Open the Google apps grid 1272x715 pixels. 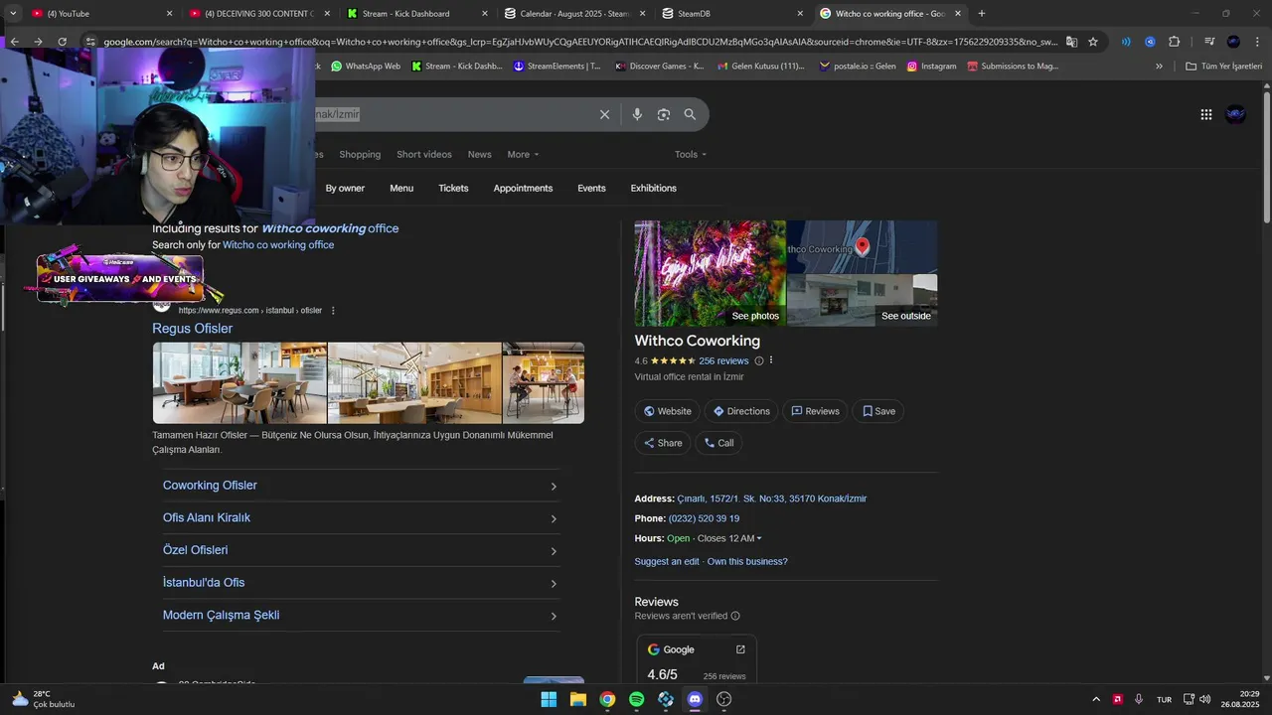tap(1205, 114)
